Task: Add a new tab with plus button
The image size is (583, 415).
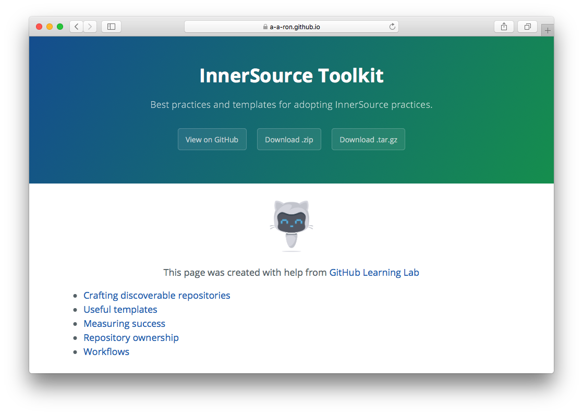Action: [x=548, y=30]
